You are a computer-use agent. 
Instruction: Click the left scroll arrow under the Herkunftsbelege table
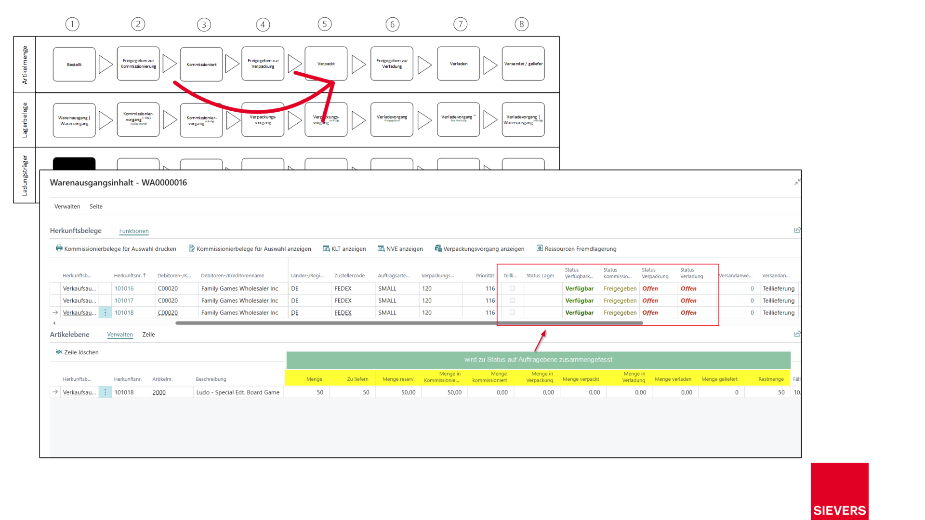coord(54,323)
